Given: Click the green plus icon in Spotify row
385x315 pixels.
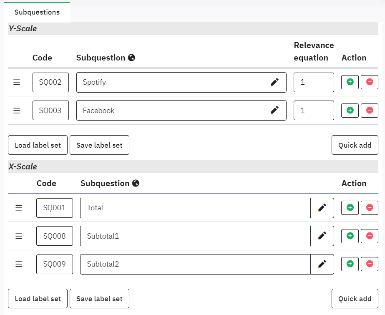Looking at the screenshot, I should point(350,82).
